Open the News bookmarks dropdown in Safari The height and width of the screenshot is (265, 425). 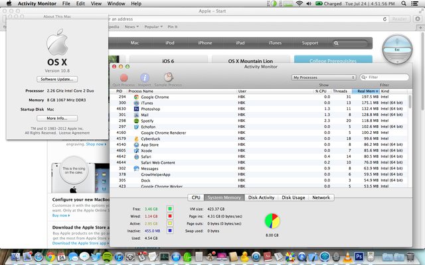tap(131, 26)
